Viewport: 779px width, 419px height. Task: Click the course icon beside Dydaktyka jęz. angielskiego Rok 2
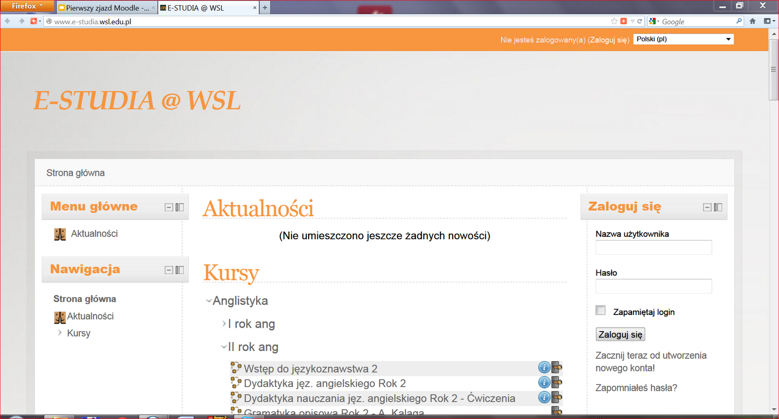(x=236, y=383)
